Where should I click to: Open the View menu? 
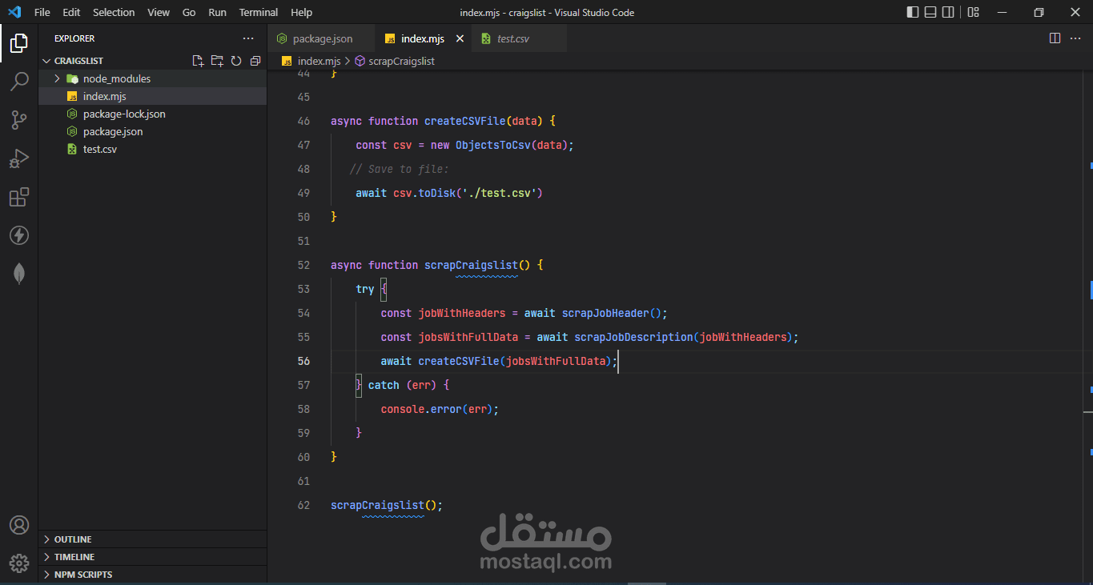click(x=159, y=12)
